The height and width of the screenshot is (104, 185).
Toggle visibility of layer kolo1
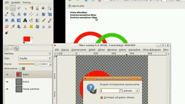(7, 75)
